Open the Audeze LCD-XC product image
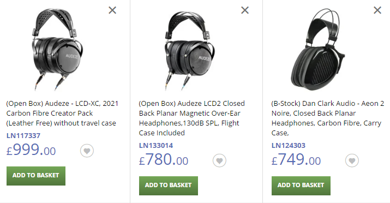The width and height of the screenshot is (390, 203). pos(57,49)
